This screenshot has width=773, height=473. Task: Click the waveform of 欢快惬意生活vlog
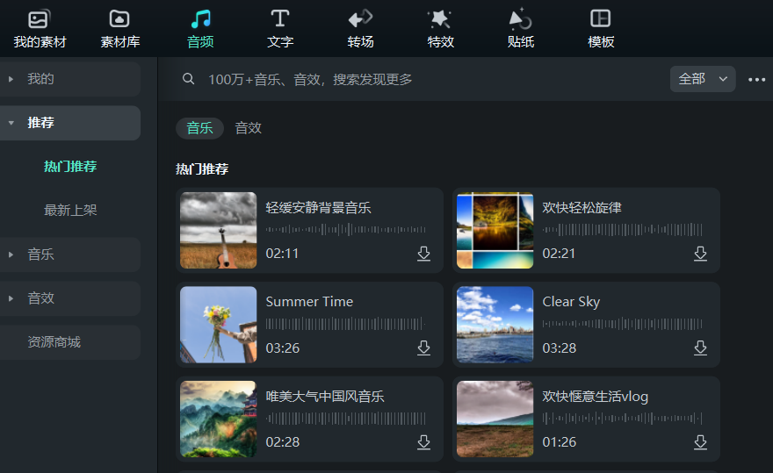623,419
